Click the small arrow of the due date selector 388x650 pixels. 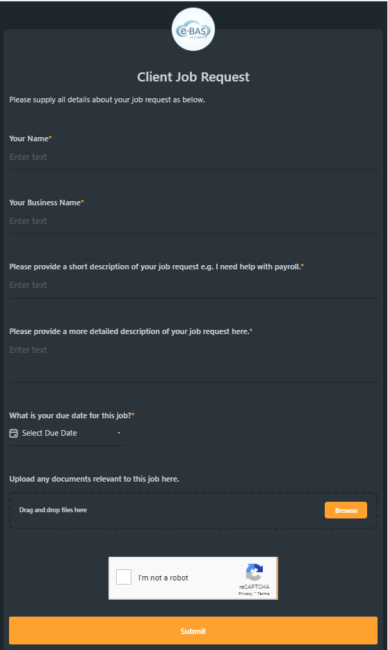click(x=119, y=433)
